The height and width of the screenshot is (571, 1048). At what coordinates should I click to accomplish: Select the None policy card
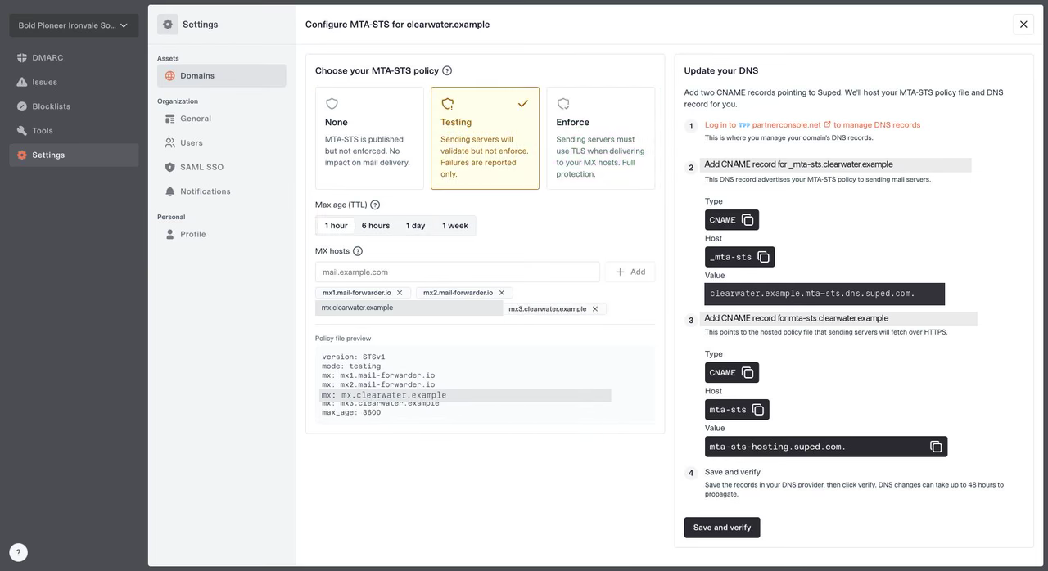click(x=369, y=138)
